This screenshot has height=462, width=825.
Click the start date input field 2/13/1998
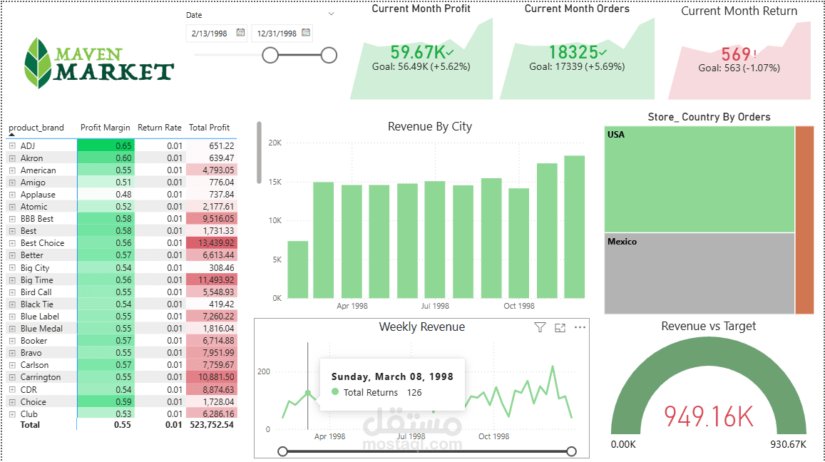pyautogui.click(x=216, y=33)
